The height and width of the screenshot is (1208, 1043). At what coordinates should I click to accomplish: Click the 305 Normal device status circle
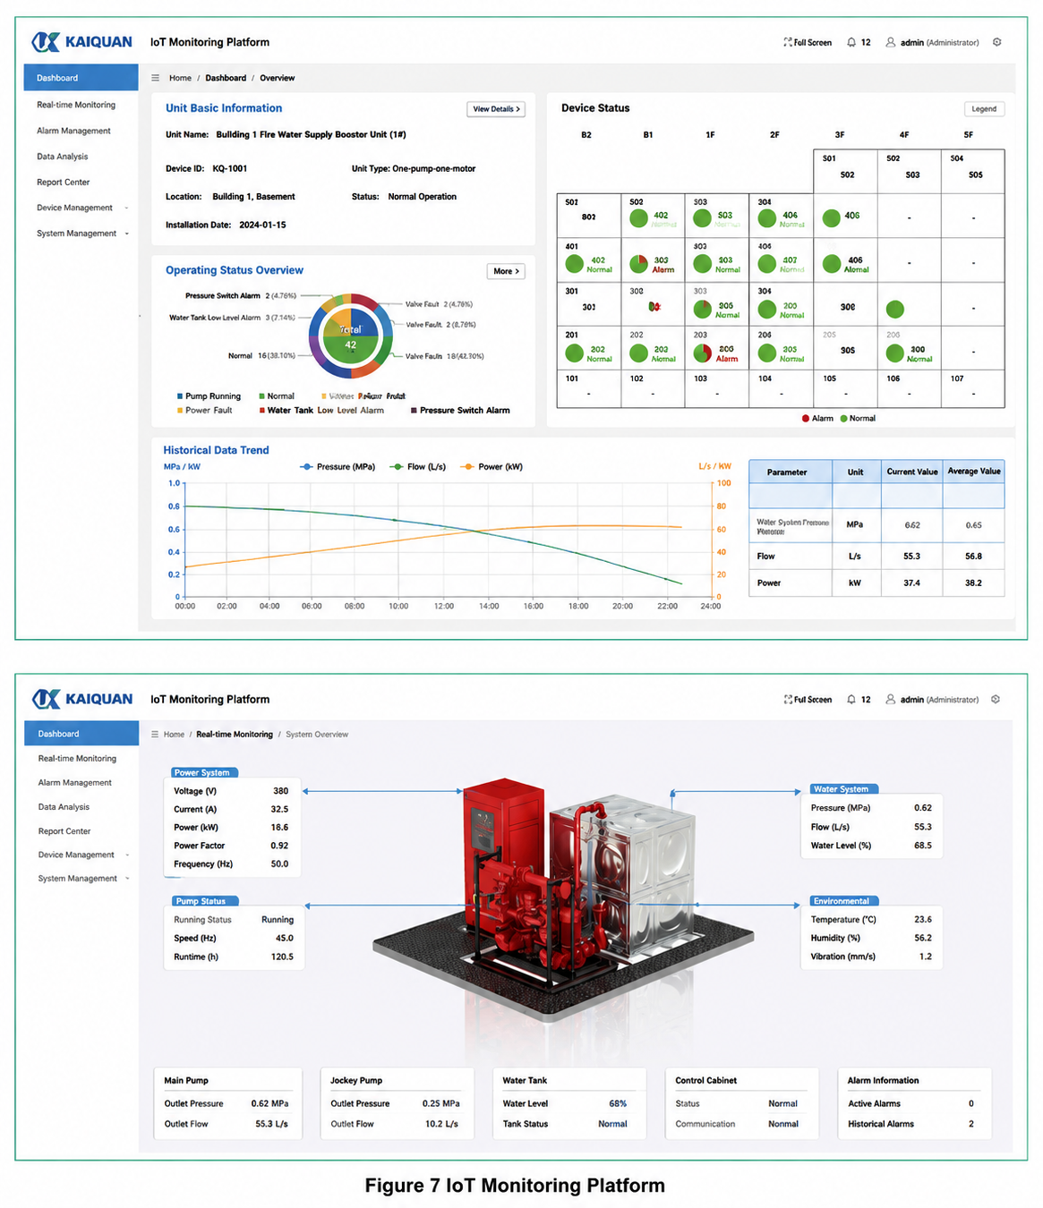click(767, 353)
